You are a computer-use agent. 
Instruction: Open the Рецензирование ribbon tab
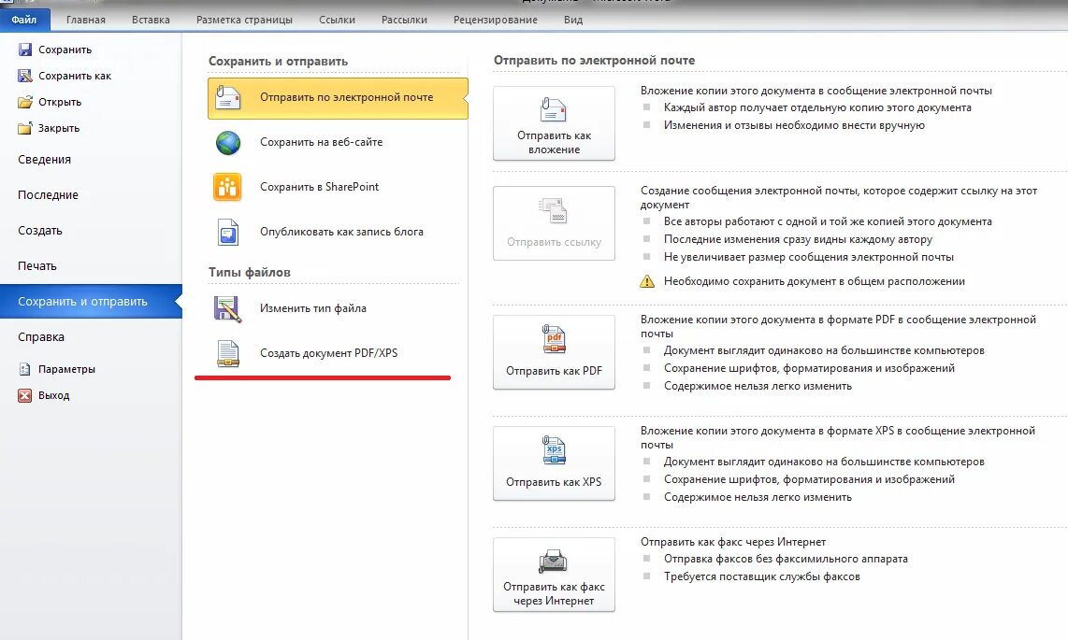[x=495, y=20]
